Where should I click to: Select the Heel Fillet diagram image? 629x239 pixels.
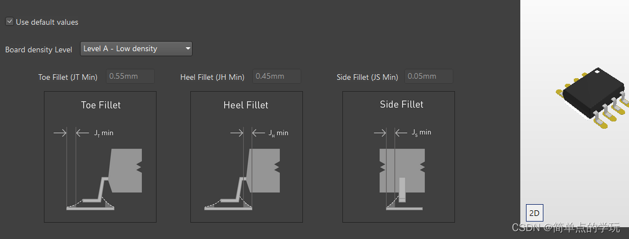247,163
